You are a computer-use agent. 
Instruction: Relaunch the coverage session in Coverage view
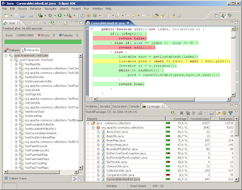[173, 113]
